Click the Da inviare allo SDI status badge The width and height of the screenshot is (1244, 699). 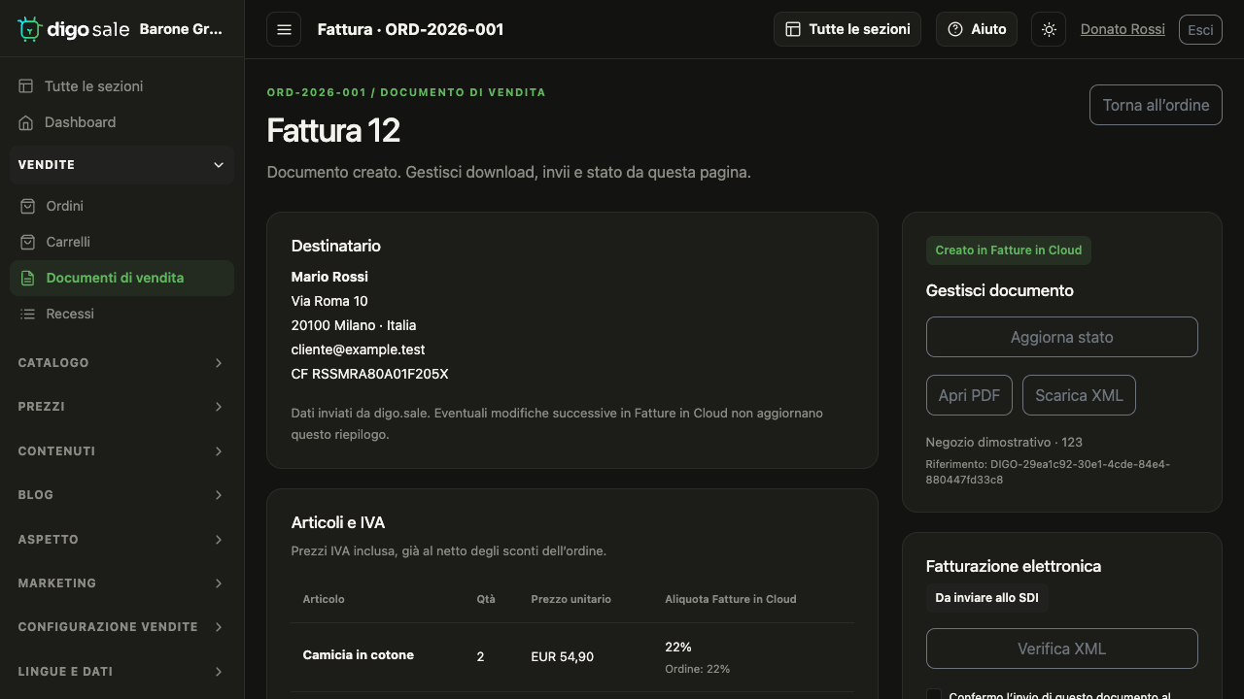click(x=986, y=598)
